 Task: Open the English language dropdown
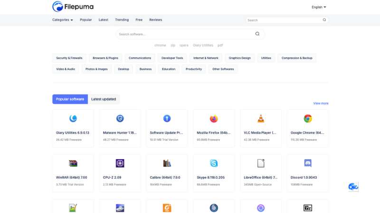(319, 7)
